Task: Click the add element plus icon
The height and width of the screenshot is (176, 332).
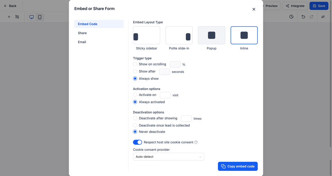Action: [x=9, y=17]
